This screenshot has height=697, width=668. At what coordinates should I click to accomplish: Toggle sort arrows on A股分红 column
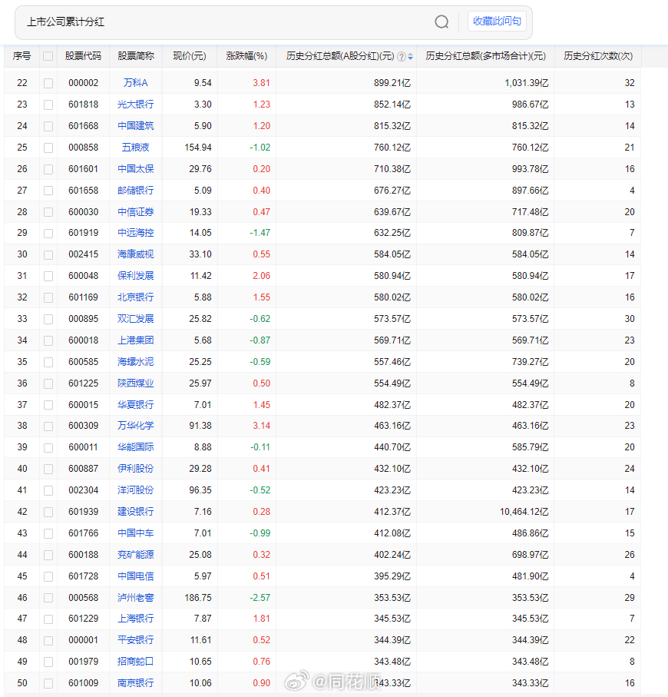point(410,56)
